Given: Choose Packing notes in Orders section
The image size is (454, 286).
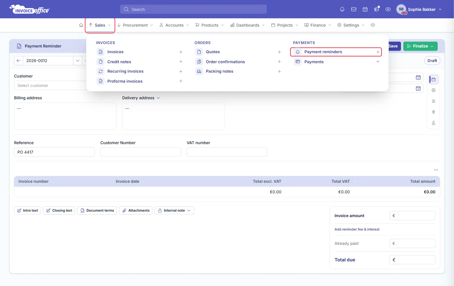Looking at the screenshot, I should 219,71.
